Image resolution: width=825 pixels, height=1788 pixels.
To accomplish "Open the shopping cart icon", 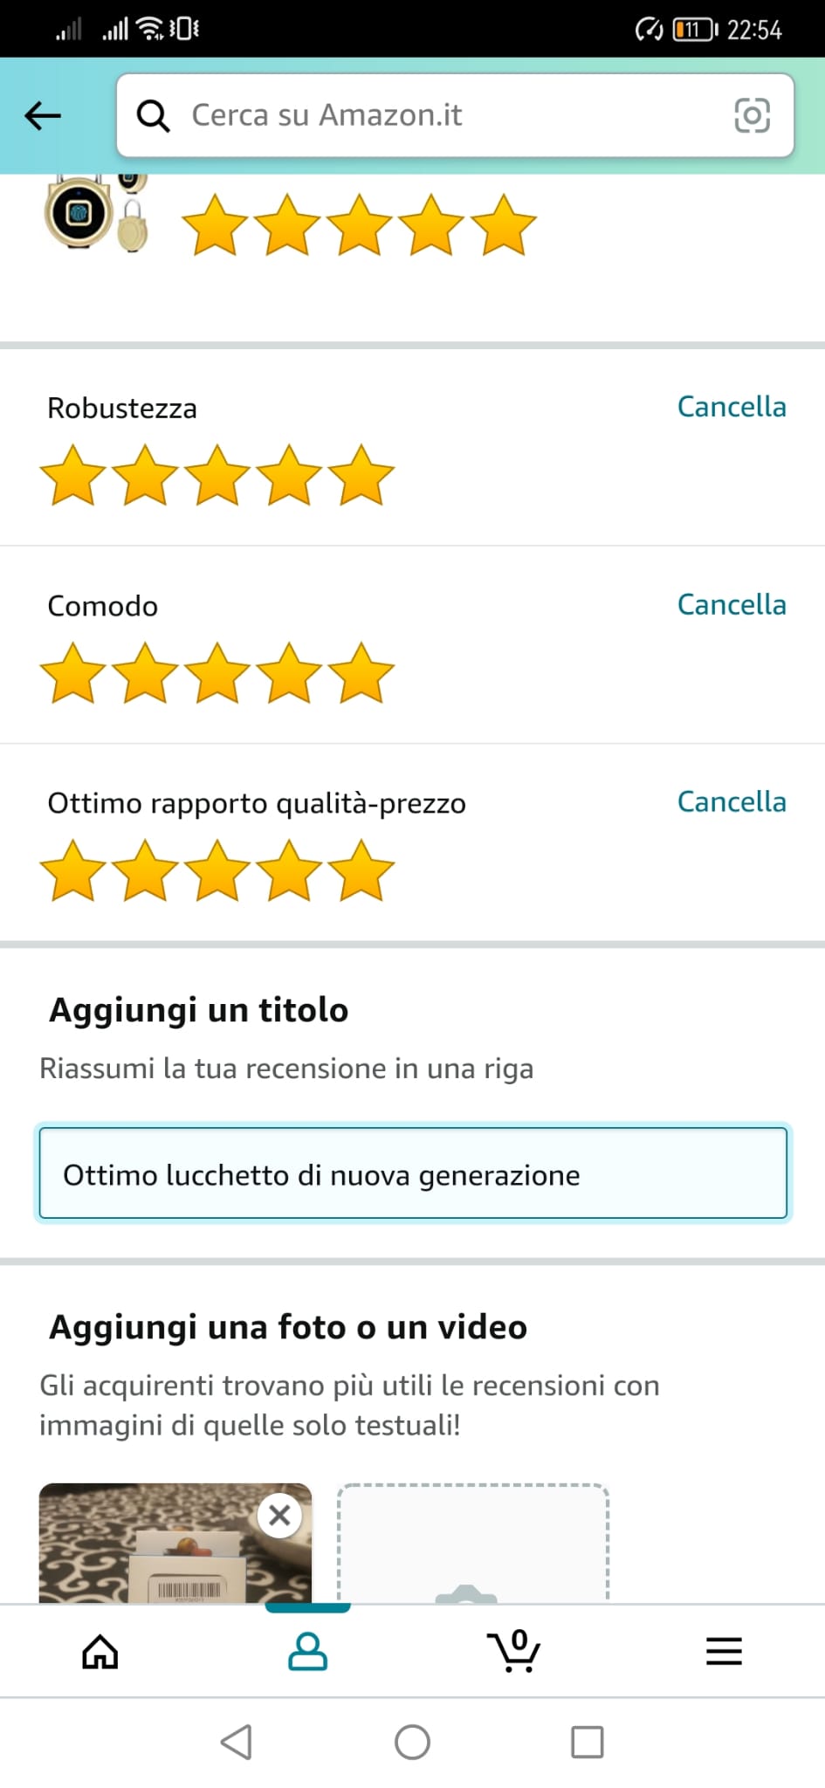I will (513, 1651).
